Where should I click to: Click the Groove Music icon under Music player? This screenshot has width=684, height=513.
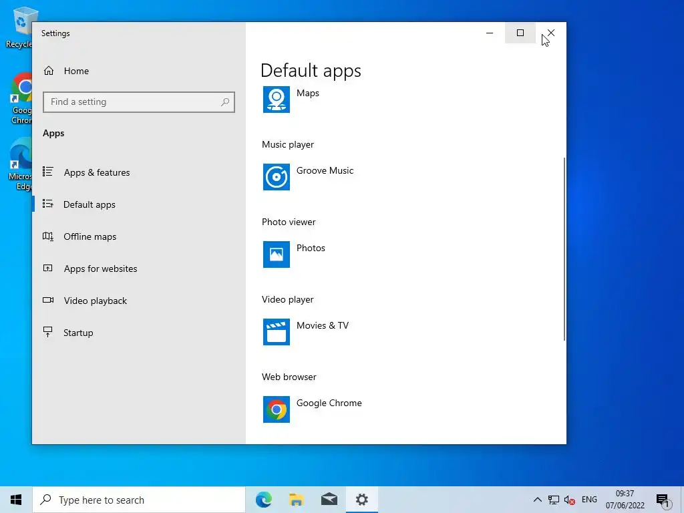(276, 176)
